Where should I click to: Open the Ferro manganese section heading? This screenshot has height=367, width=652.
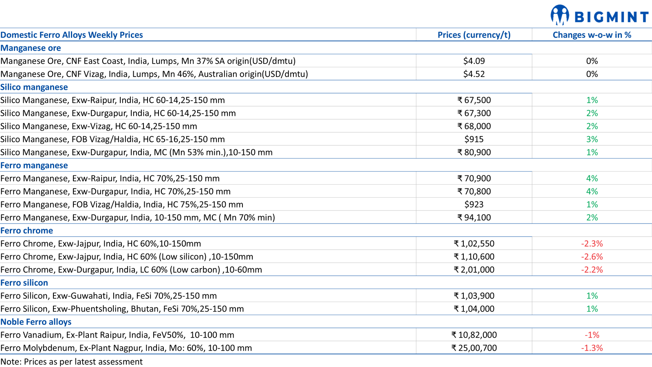(x=34, y=166)
